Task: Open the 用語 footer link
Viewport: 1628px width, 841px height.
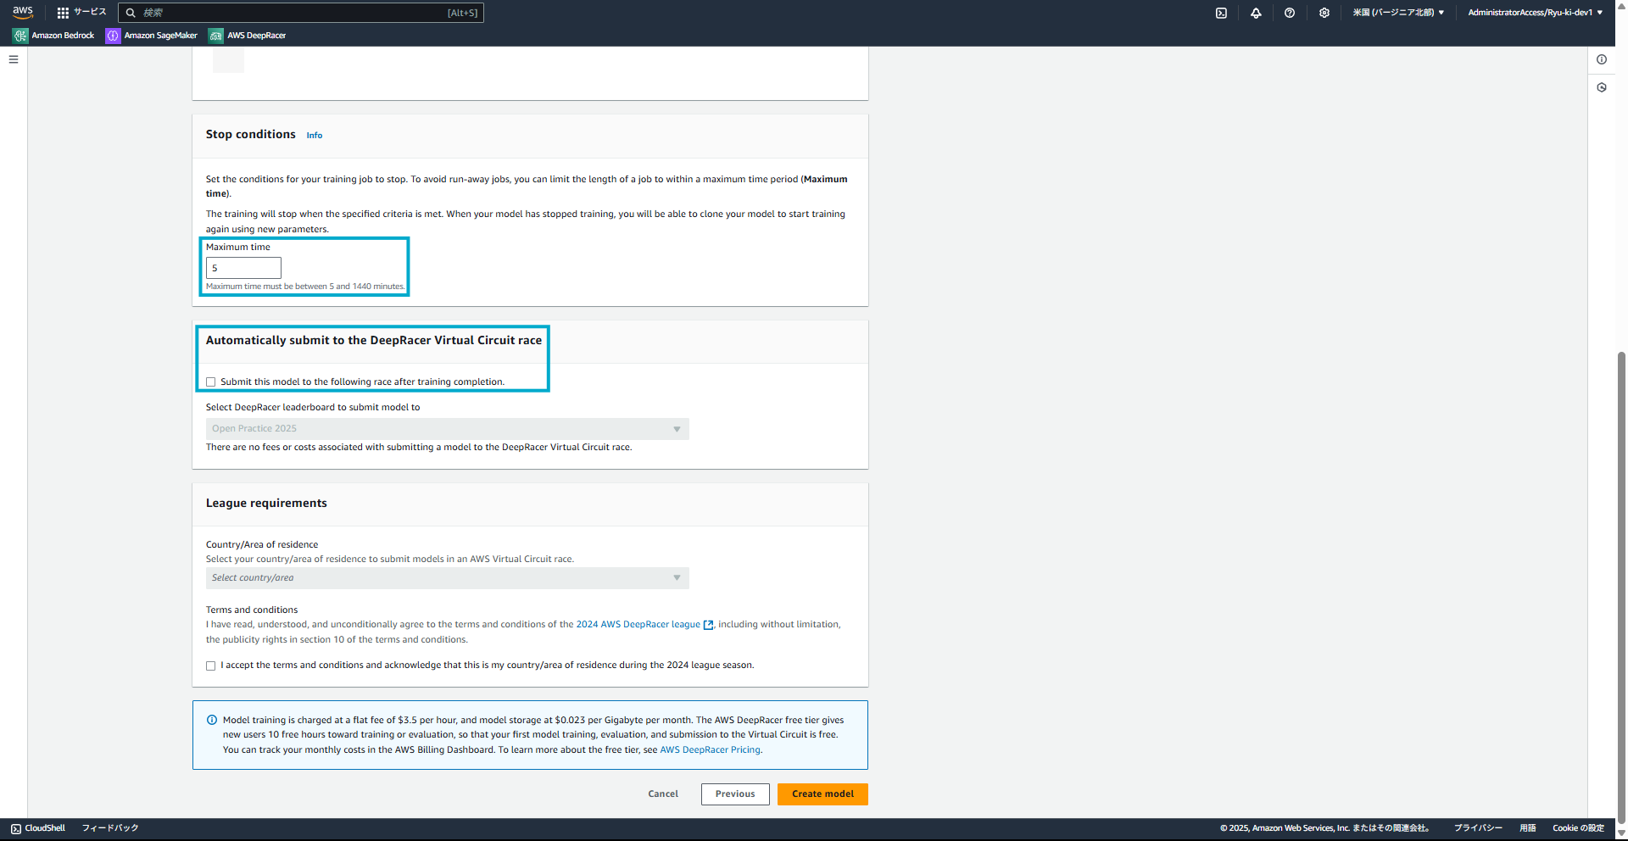Action: coord(1527,828)
